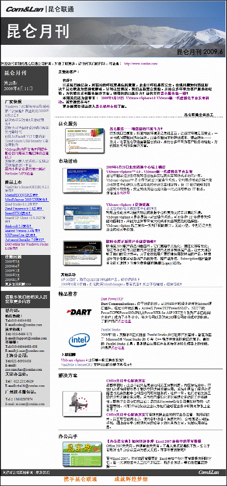Open the VMware vSphere 4 previous-issue review link
Viewport: 227px width, 486px height.
[x=92, y=360]
